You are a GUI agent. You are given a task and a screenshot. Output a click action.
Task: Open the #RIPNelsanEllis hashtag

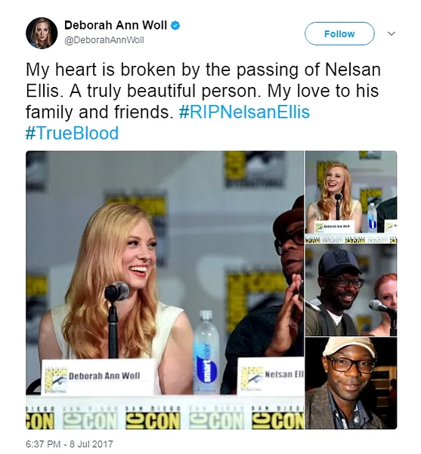pos(244,112)
